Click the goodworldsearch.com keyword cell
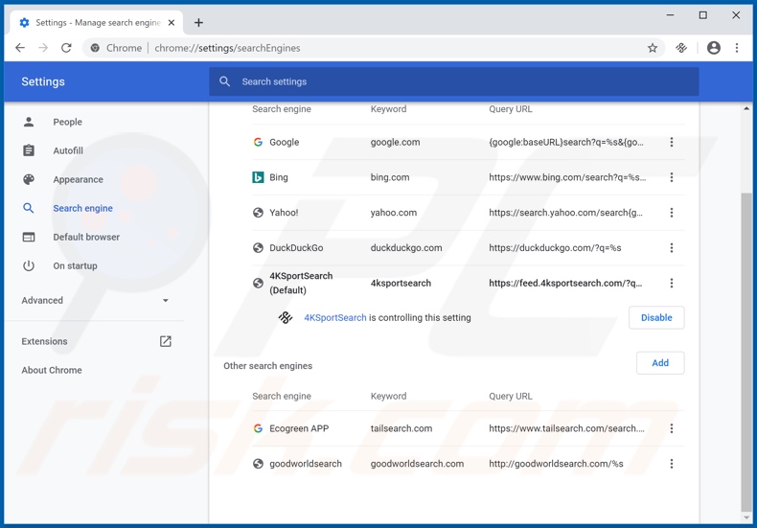The image size is (757, 528). click(417, 464)
